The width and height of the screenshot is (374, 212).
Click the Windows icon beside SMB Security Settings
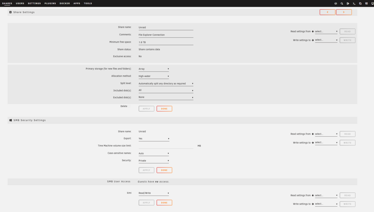click(x=10, y=120)
